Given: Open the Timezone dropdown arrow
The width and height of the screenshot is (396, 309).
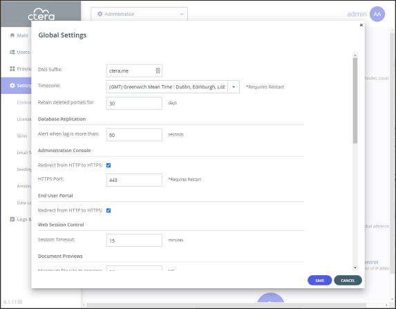Looking at the screenshot, I should 234,87.
